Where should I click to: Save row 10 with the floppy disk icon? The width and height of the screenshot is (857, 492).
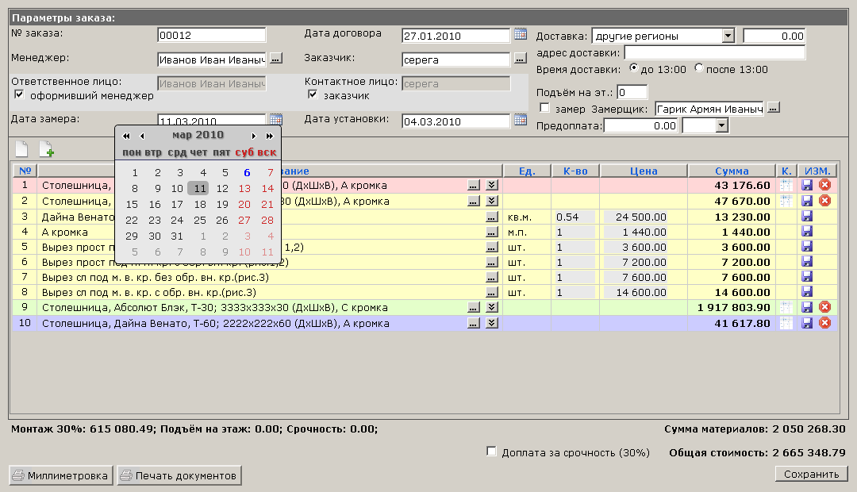click(807, 323)
